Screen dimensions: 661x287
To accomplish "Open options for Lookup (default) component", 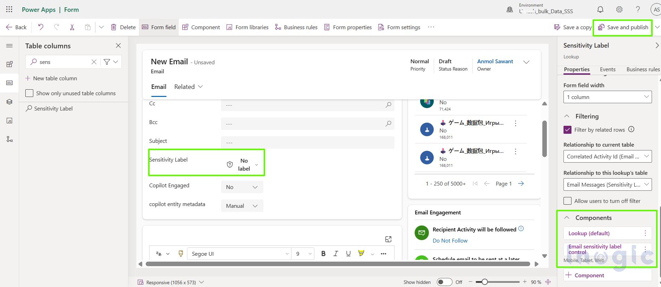I will (645, 233).
